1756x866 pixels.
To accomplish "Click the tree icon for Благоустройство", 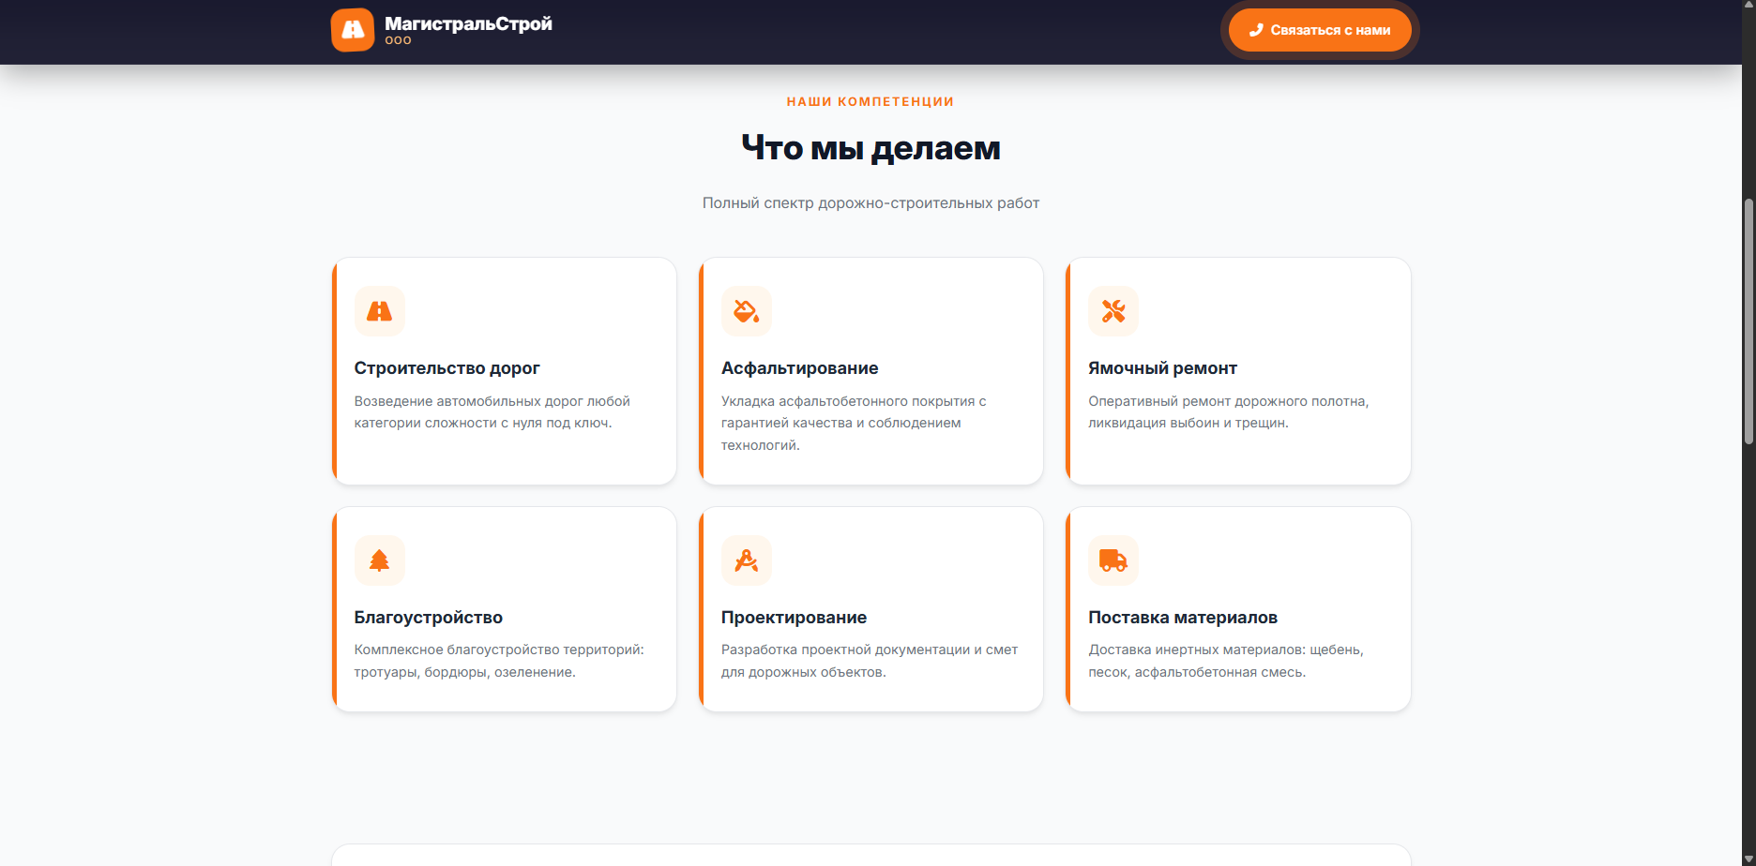I will (380, 560).
